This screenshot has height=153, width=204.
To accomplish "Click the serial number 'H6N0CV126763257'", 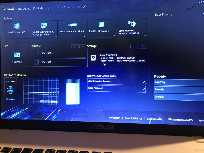I will coord(129,33).
